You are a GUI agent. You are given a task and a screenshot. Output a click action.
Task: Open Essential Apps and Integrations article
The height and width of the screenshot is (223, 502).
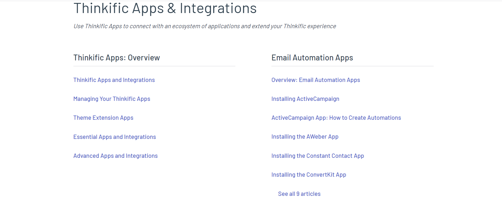coord(114,137)
